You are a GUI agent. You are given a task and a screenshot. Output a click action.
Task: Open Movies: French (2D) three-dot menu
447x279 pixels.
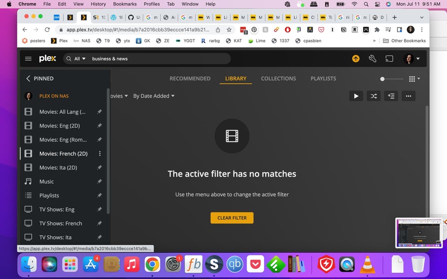pos(100,153)
